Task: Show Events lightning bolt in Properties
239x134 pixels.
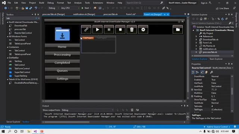Action: click(207, 72)
